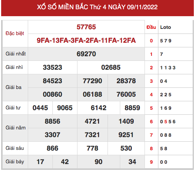
Task: Click Loto values '5 7 9' for head 0
Action: [x=166, y=41]
